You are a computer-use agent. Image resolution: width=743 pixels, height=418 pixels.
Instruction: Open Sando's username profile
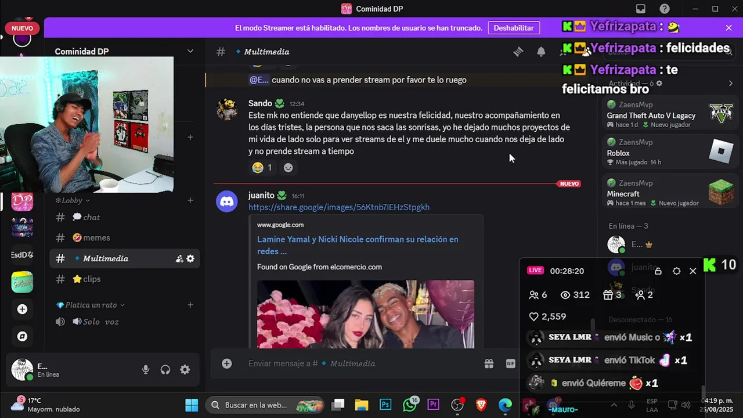coord(260,103)
